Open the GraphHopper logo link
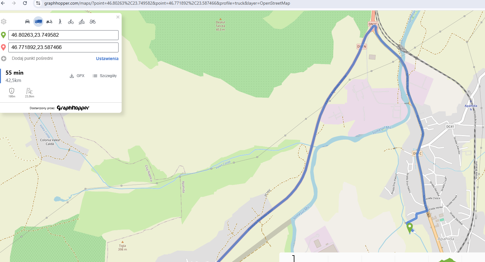485x262 pixels. 73,108
